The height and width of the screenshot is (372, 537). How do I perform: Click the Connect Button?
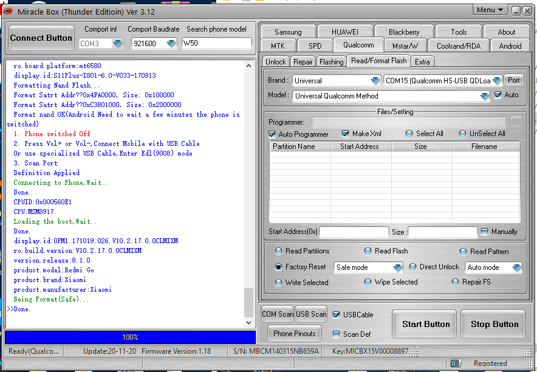pyautogui.click(x=41, y=38)
